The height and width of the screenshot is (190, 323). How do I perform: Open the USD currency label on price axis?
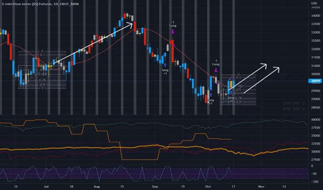tap(314, 3)
